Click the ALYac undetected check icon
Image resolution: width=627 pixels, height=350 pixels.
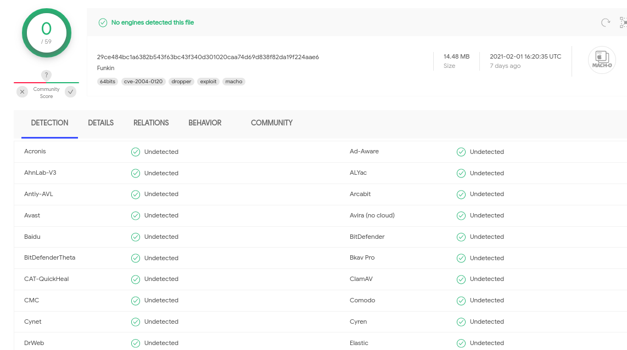[461, 173]
